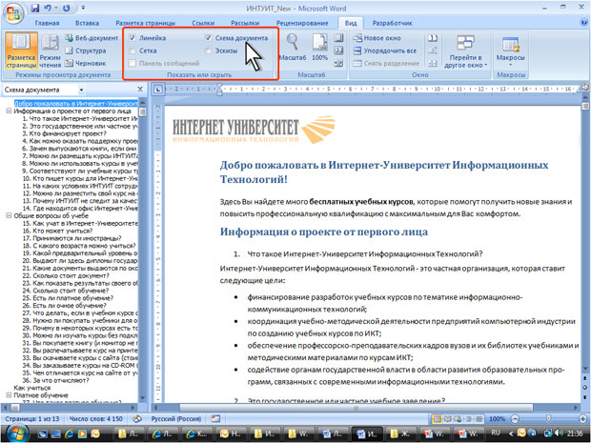Click zoom in plus button in status bar
The image size is (591, 443).
point(582,419)
